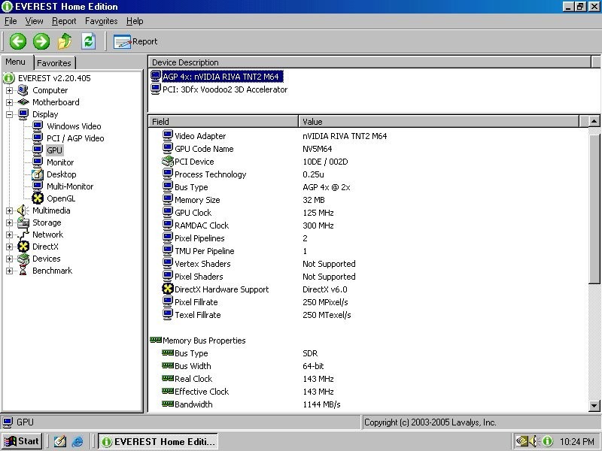Click the Up one level toolbar icon
Screen dimensions: 602x451
pos(65,41)
